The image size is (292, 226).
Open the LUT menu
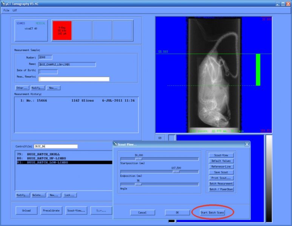[15, 11]
